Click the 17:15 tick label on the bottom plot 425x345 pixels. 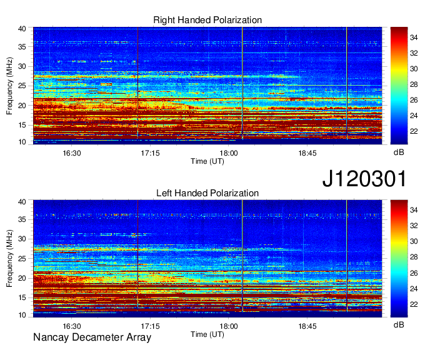150,326
